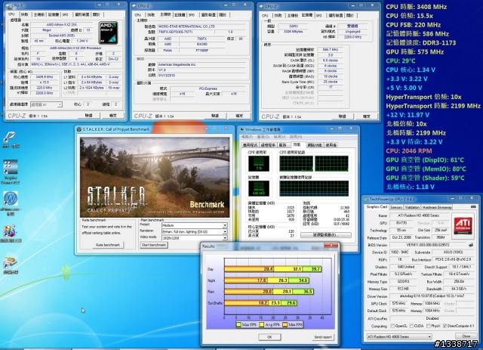The height and width of the screenshot is (350, 483).
Task: Open the 檔案 menu in Task Manager
Action: [x=247, y=137]
